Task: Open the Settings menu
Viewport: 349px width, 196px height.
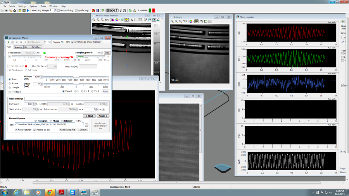Action: click(22, 6)
